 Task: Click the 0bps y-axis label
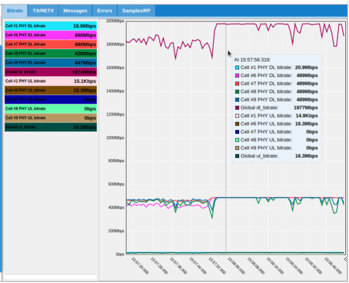click(x=120, y=254)
